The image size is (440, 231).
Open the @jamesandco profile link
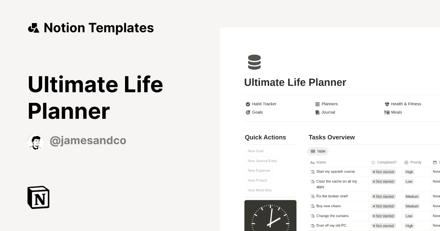pos(88,140)
